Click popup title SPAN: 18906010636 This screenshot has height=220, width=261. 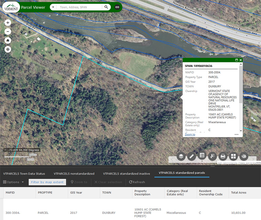pos(198,66)
